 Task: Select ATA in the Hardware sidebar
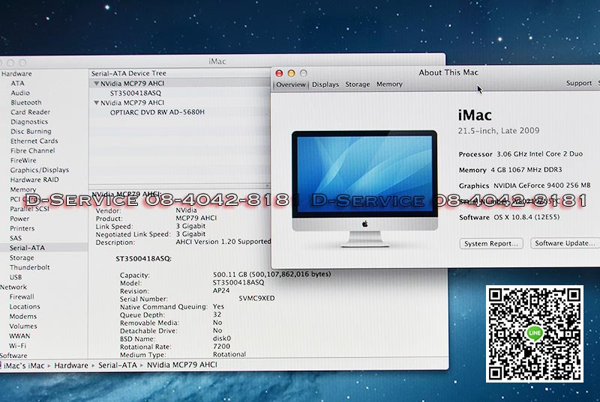(17, 83)
